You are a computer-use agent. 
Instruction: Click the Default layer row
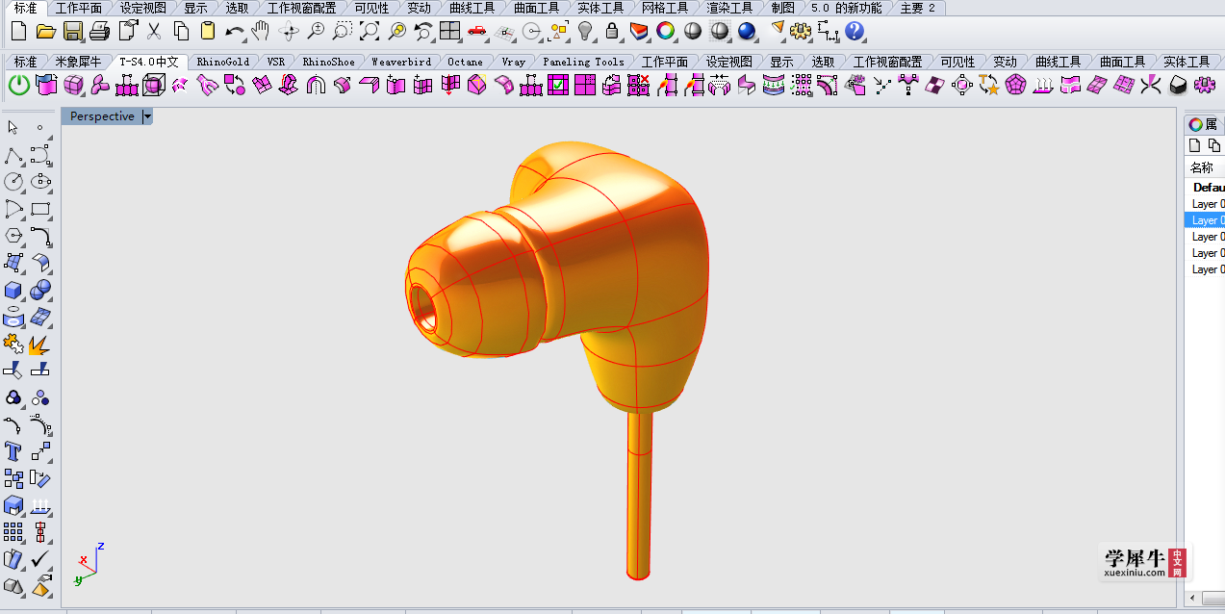[x=1205, y=188]
